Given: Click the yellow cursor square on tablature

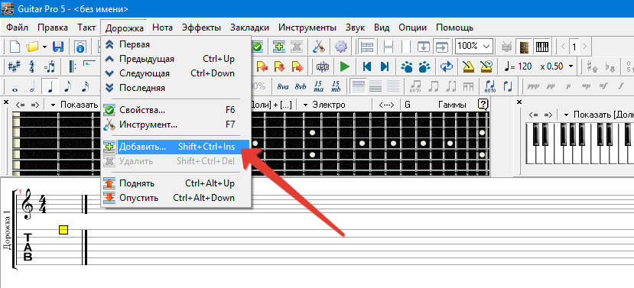Looking at the screenshot, I should point(63,230).
